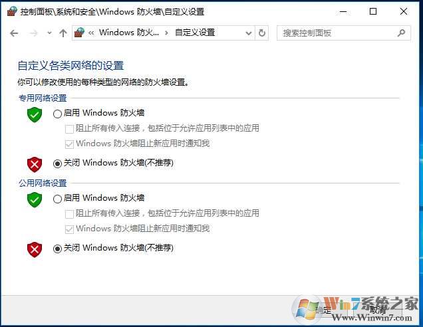This screenshot has height=327, width=423.
Task: Maximize the firewall settings window
Action: coord(373,11)
